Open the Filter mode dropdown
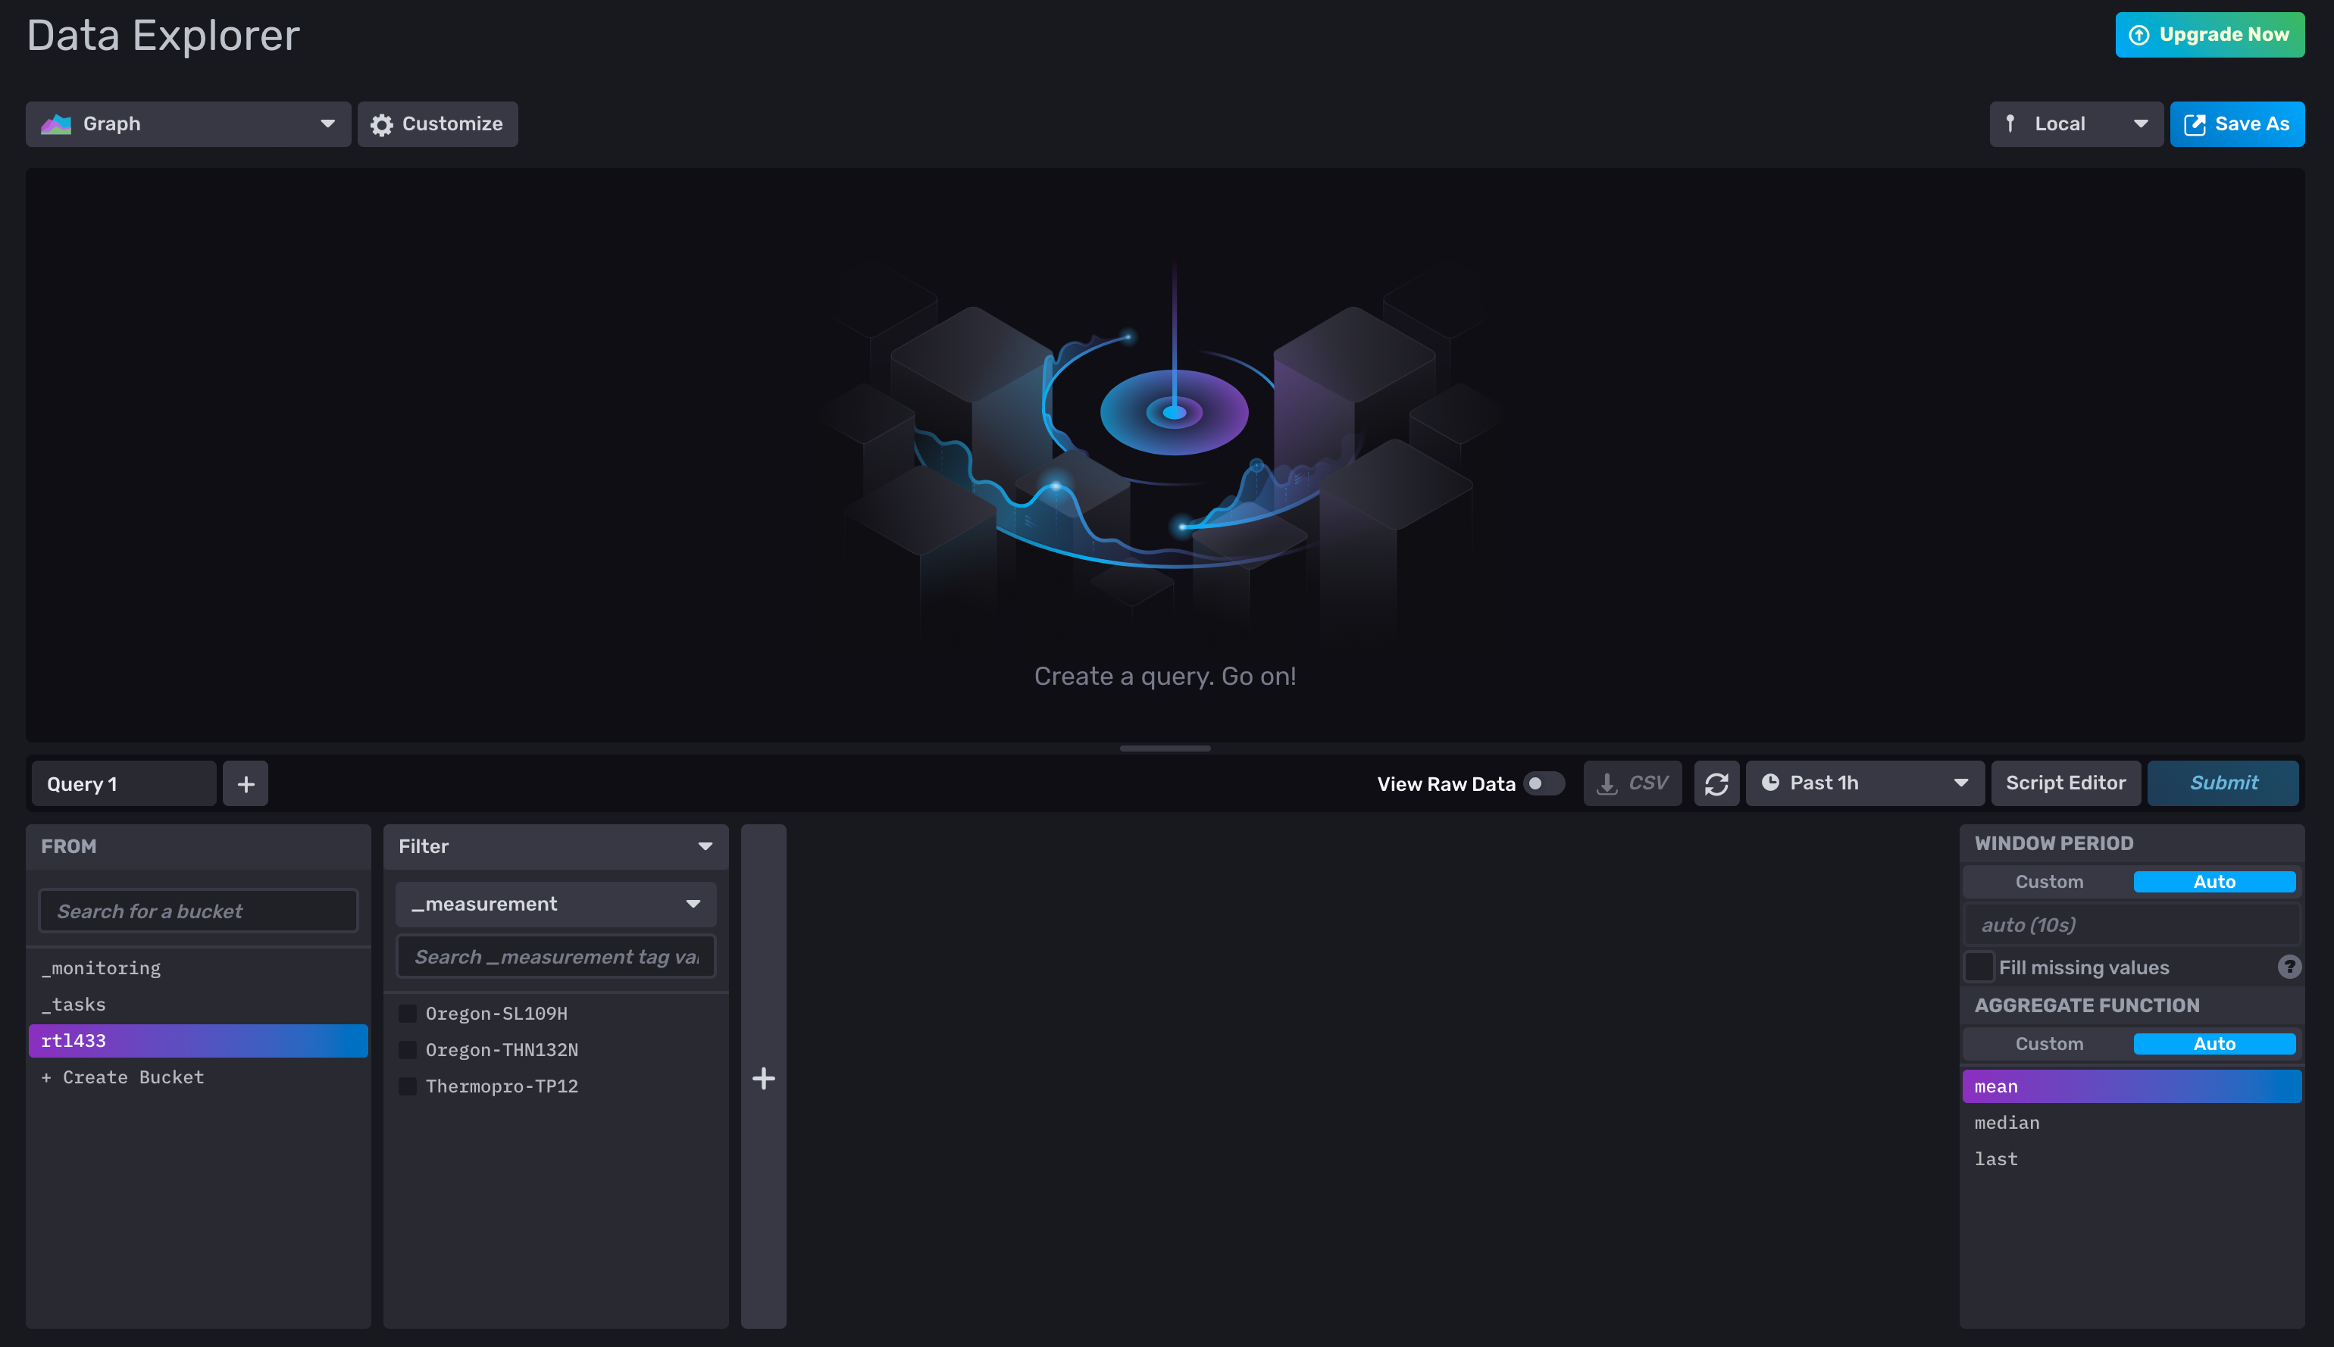The height and width of the screenshot is (1347, 2334). tap(555, 846)
